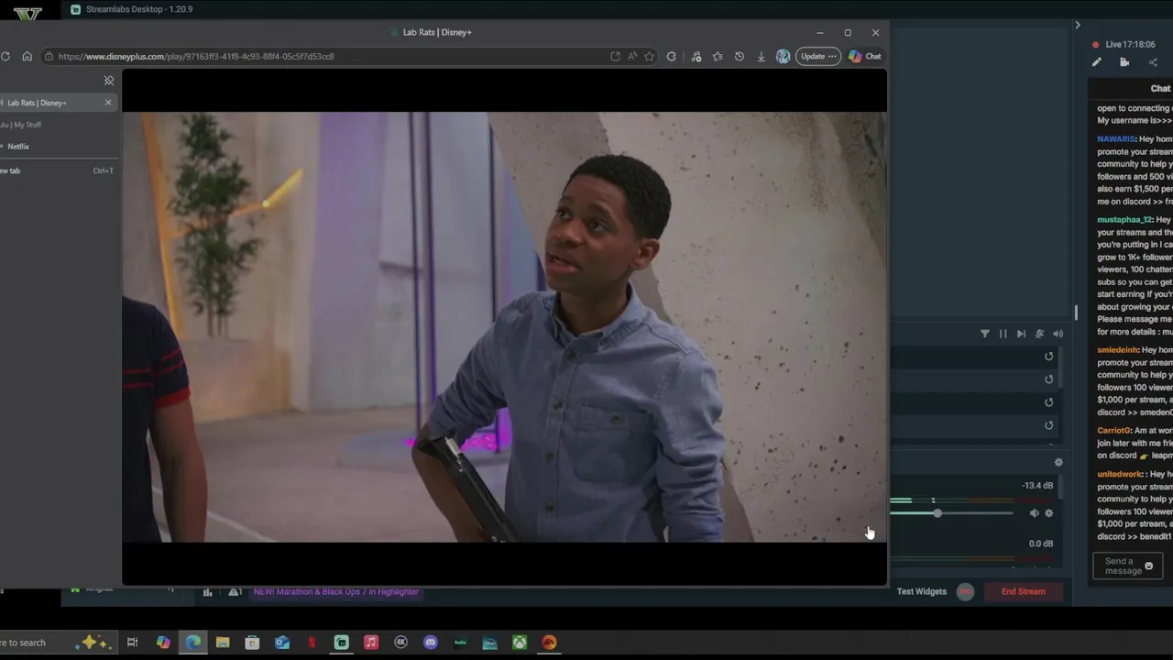Open the first audio source settings gear
Viewport: 1173px width, 660px height.
click(1049, 513)
